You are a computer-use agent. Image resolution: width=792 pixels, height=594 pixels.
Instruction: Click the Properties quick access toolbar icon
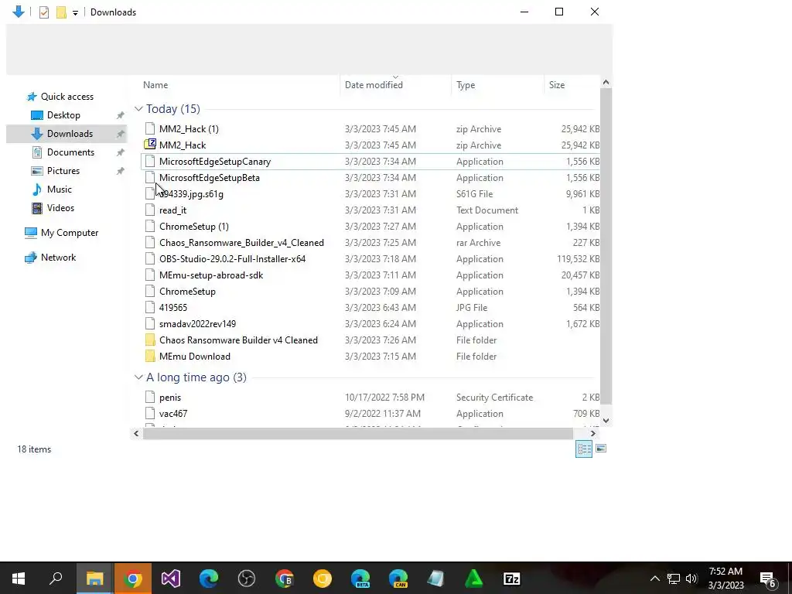44,12
